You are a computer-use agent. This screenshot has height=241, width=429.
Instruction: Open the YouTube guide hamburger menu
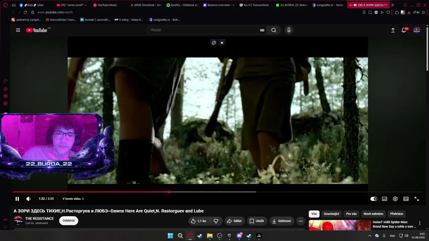18,30
